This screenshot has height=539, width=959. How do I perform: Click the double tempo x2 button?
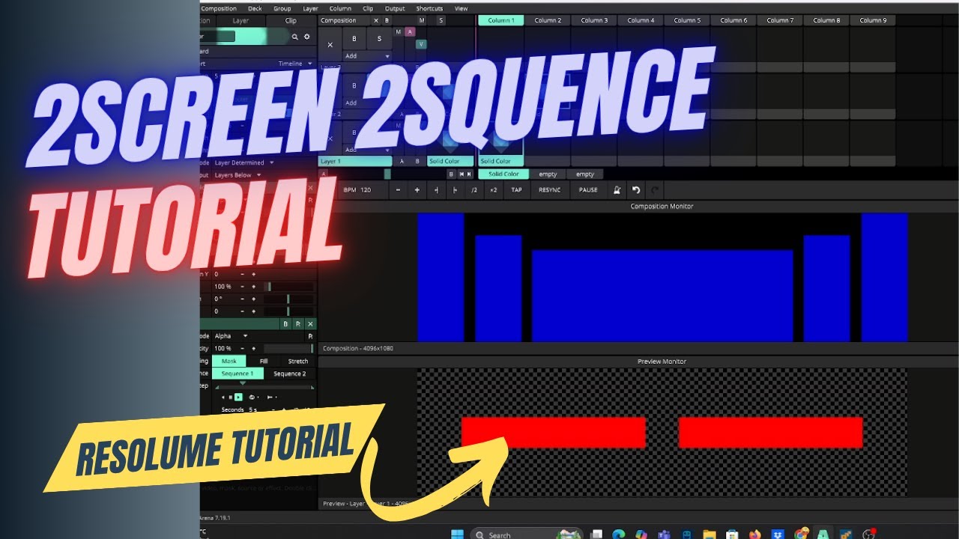(x=493, y=190)
